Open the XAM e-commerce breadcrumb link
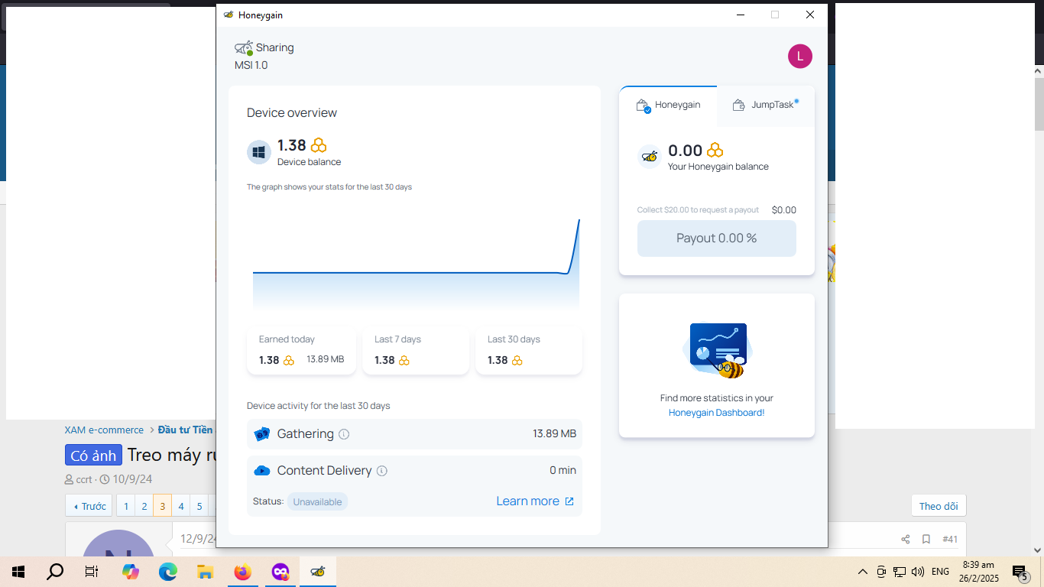The height and width of the screenshot is (587, 1044). click(x=104, y=430)
